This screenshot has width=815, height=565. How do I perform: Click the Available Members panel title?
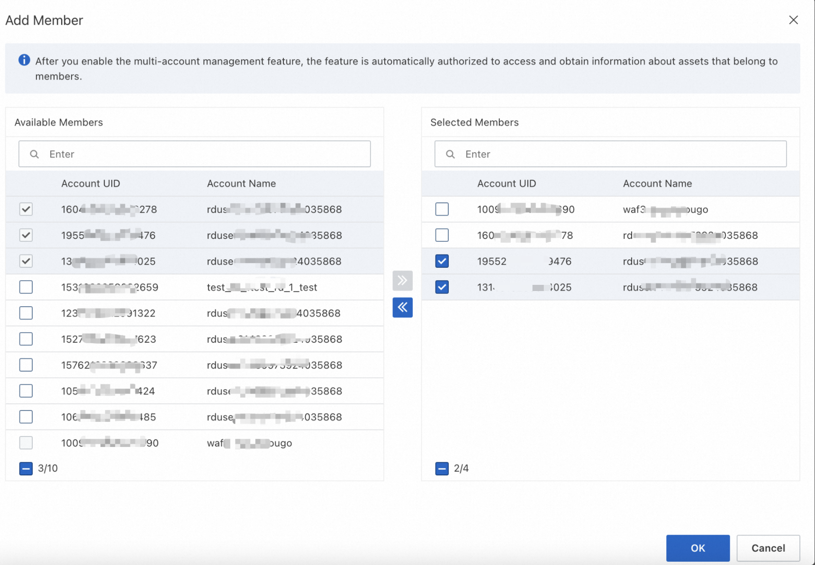click(x=59, y=122)
